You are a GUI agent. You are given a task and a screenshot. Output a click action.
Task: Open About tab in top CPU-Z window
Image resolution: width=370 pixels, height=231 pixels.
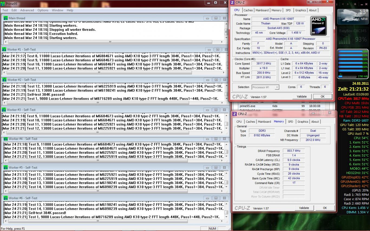[313, 10]
